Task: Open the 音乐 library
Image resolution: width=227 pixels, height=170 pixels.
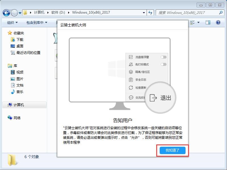Action: [20, 92]
